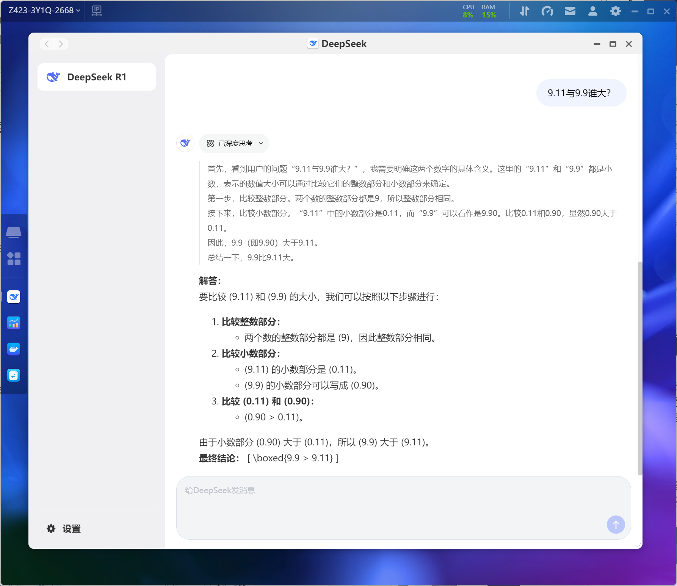Image resolution: width=677 pixels, height=586 pixels.
Task: Focus the 给DeepSeek发消息 message input
Action: tap(403, 508)
